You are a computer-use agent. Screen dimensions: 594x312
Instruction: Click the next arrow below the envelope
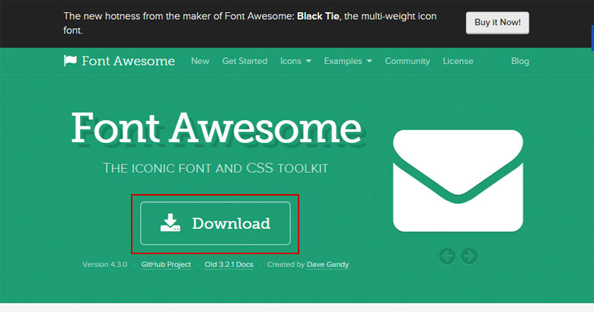click(469, 256)
